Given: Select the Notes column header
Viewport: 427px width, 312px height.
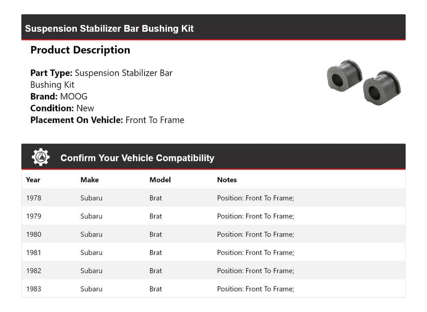Looking at the screenshot, I should [x=227, y=180].
